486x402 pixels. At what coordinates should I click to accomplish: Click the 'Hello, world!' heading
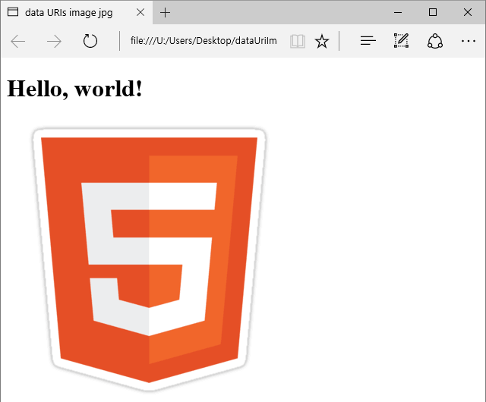pos(74,89)
